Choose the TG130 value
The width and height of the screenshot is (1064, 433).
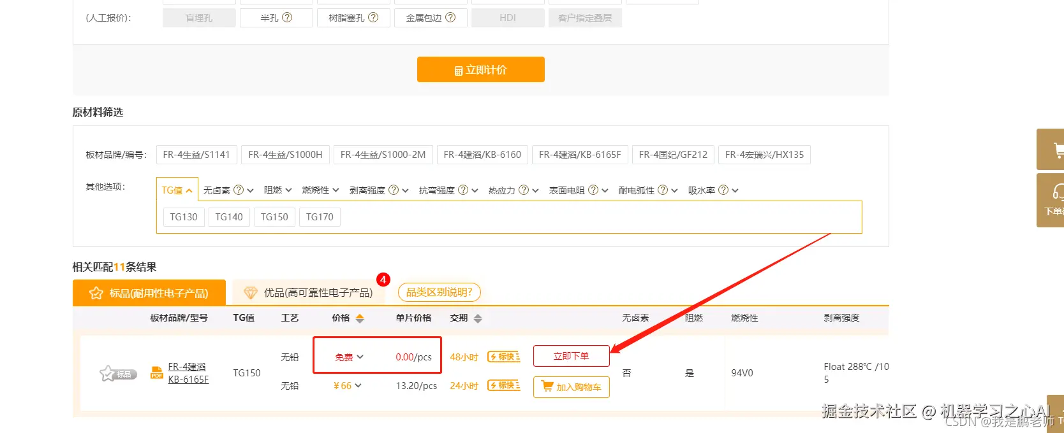click(184, 217)
